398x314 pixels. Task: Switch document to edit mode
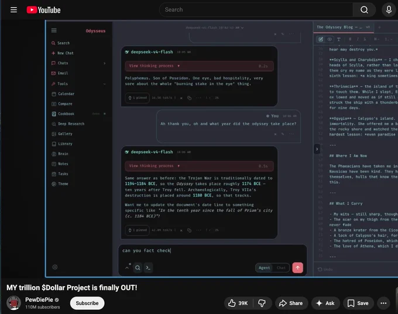pyautogui.click(x=321, y=39)
